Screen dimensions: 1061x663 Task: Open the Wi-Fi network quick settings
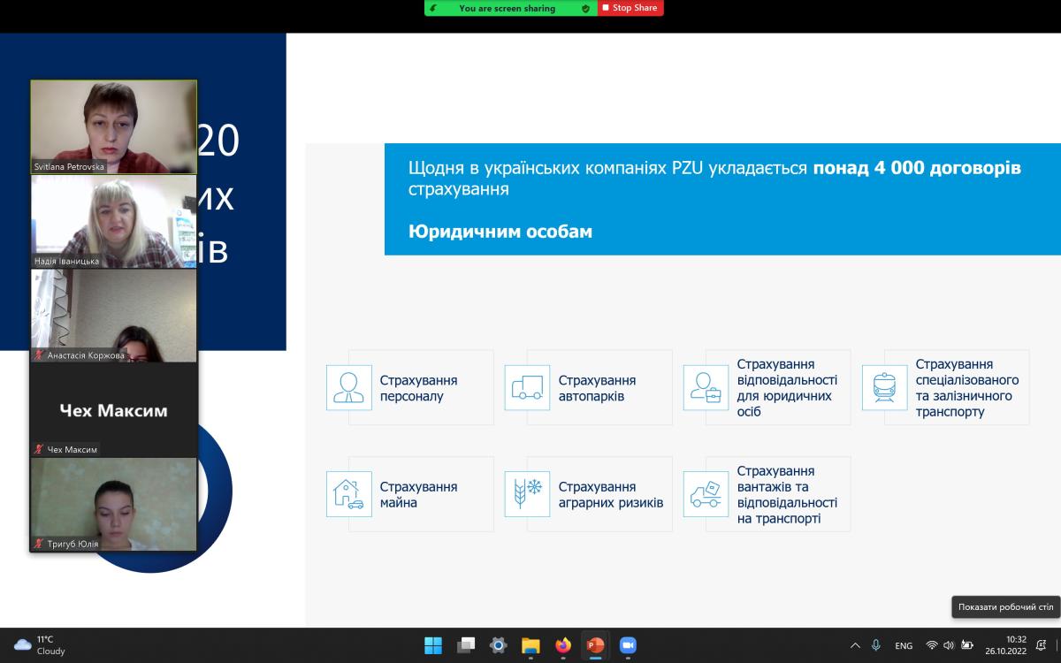pyautogui.click(x=931, y=645)
